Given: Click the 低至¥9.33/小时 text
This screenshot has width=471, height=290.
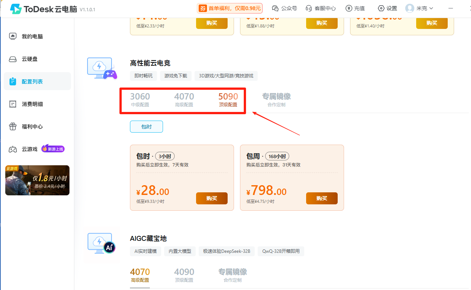Looking at the screenshot, I should (150, 201).
